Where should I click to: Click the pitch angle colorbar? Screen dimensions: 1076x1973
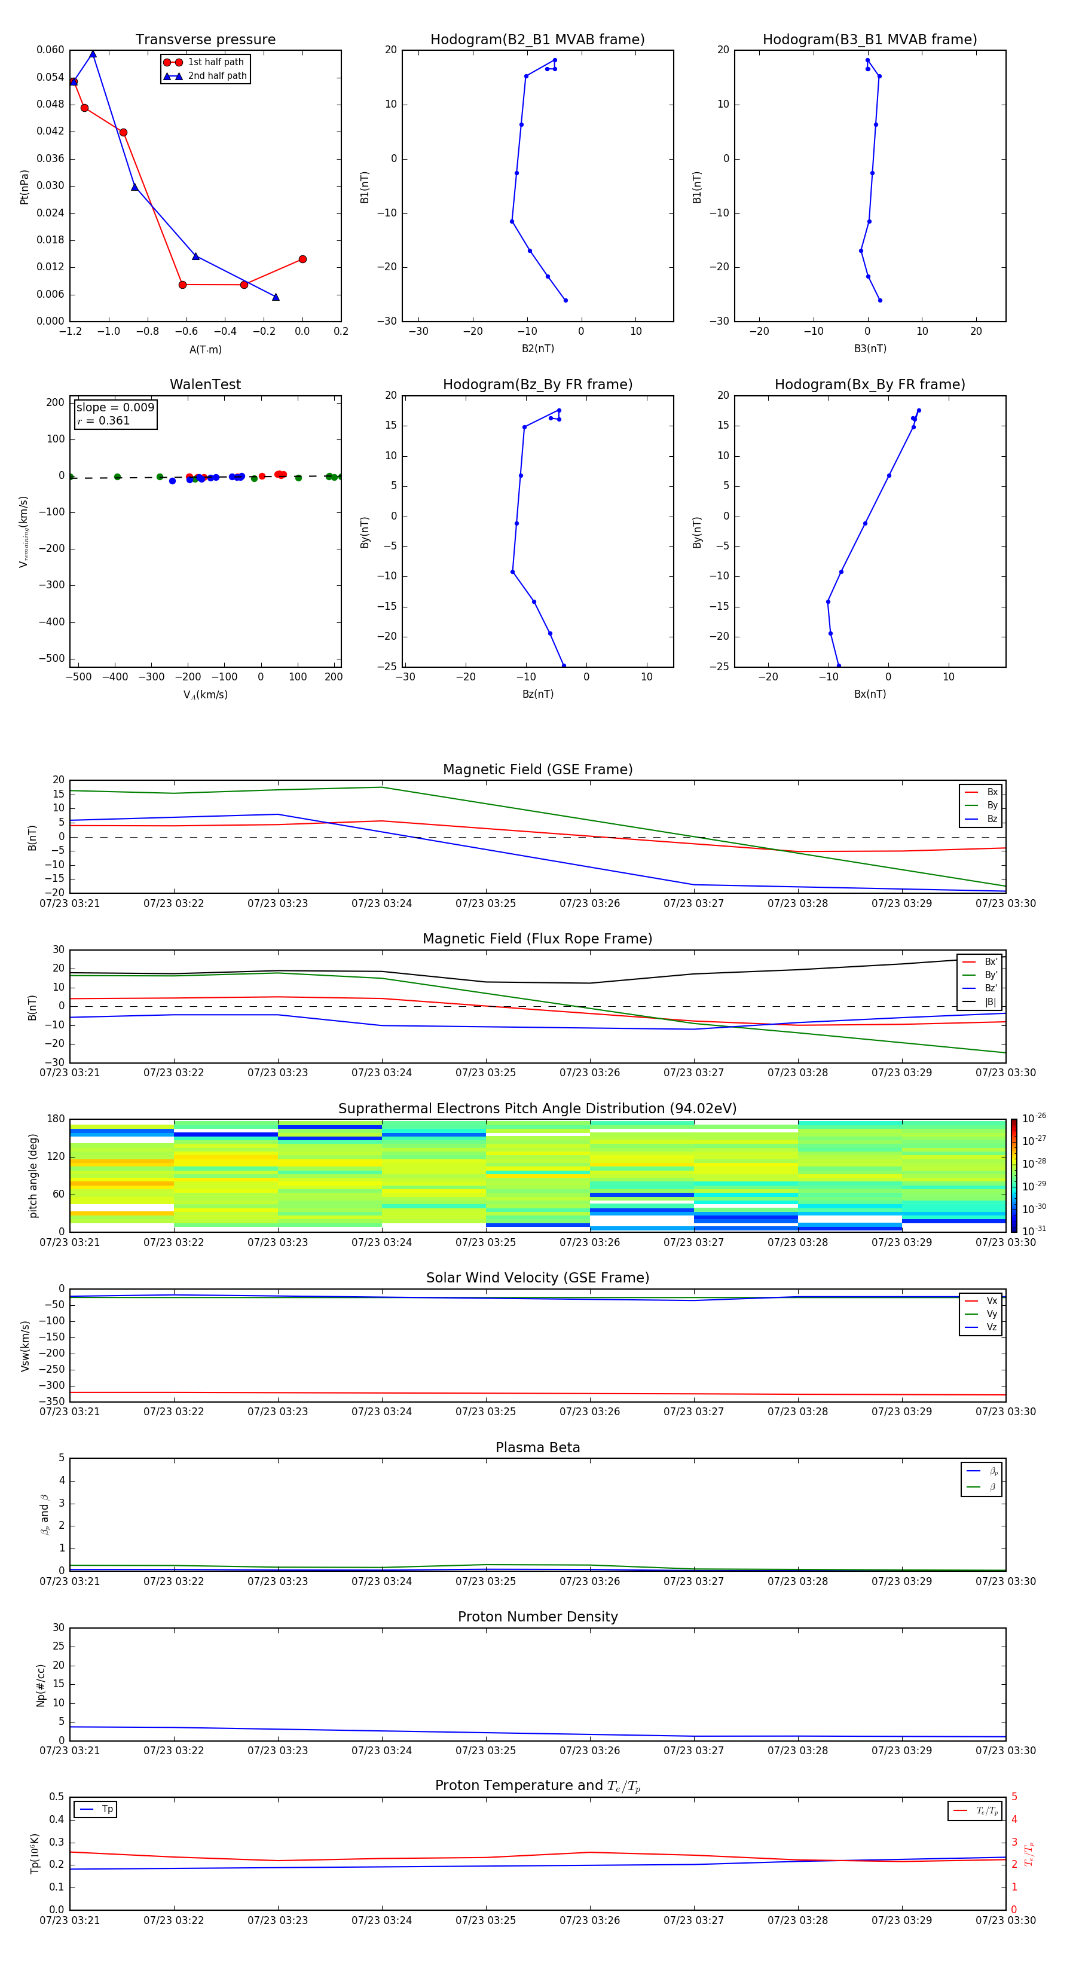(1014, 1175)
